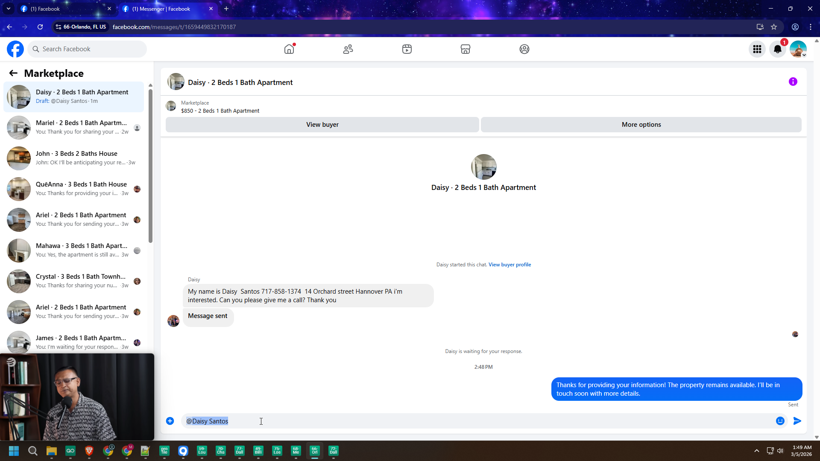This screenshot has width=820, height=461.
Task: Open the Facebook Home feed icon
Action: 289,49
